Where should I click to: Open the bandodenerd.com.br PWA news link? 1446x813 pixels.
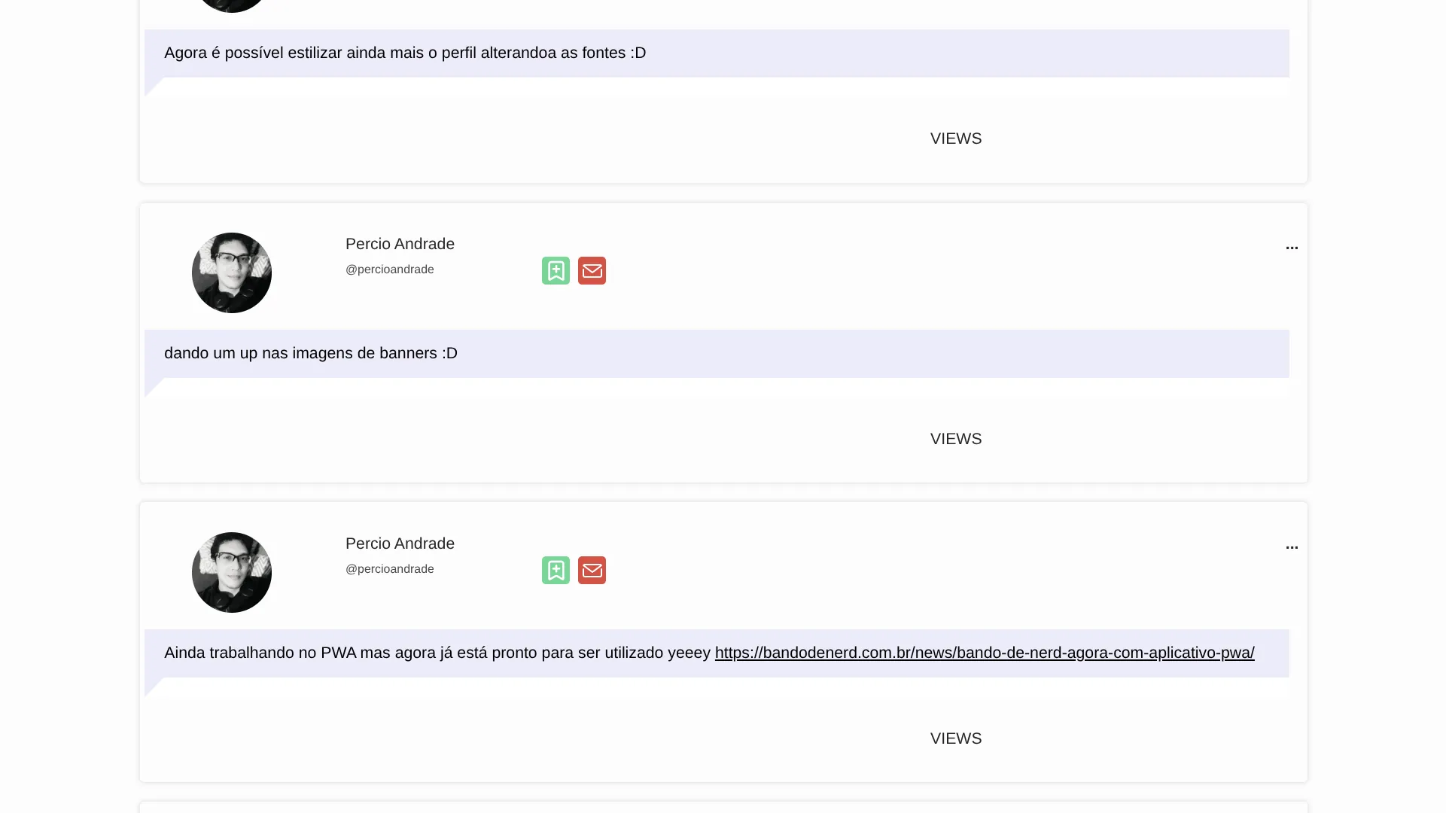coord(985,653)
